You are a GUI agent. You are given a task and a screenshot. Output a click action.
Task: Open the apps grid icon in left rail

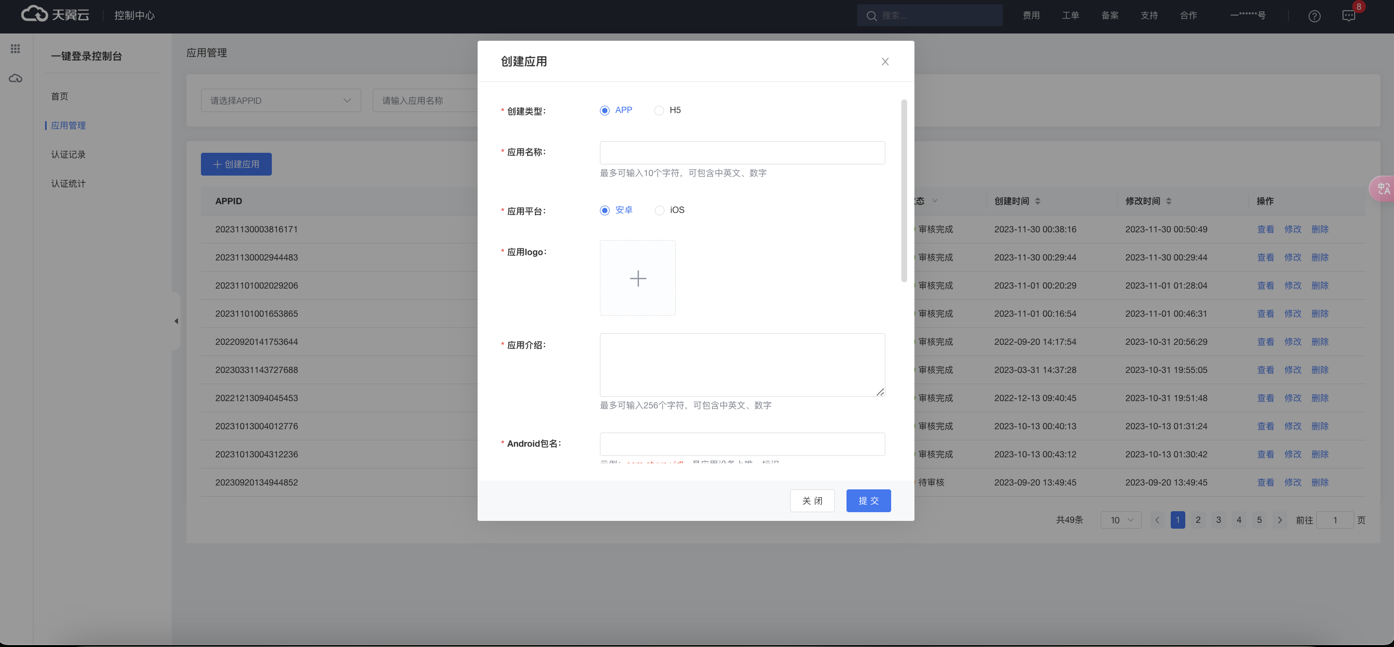pyautogui.click(x=15, y=49)
